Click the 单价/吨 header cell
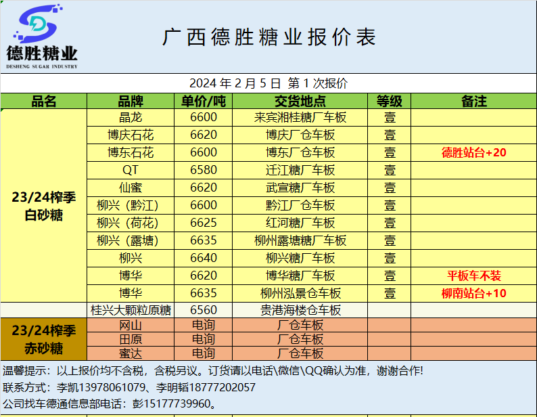Screen dimensions: 537x417 [204, 102]
